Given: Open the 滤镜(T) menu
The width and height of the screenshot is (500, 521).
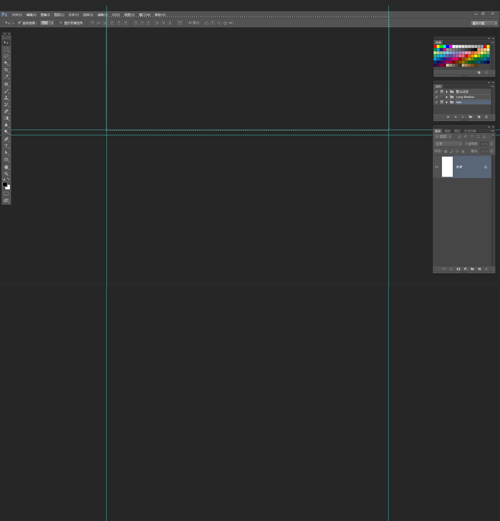Looking at the screenshot, I should (102, 15).
